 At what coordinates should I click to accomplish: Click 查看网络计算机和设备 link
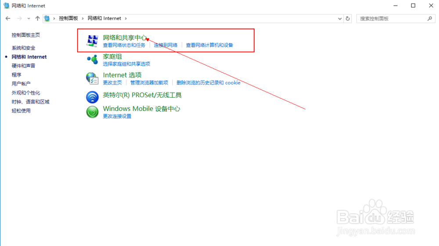[x=209, y=45]
